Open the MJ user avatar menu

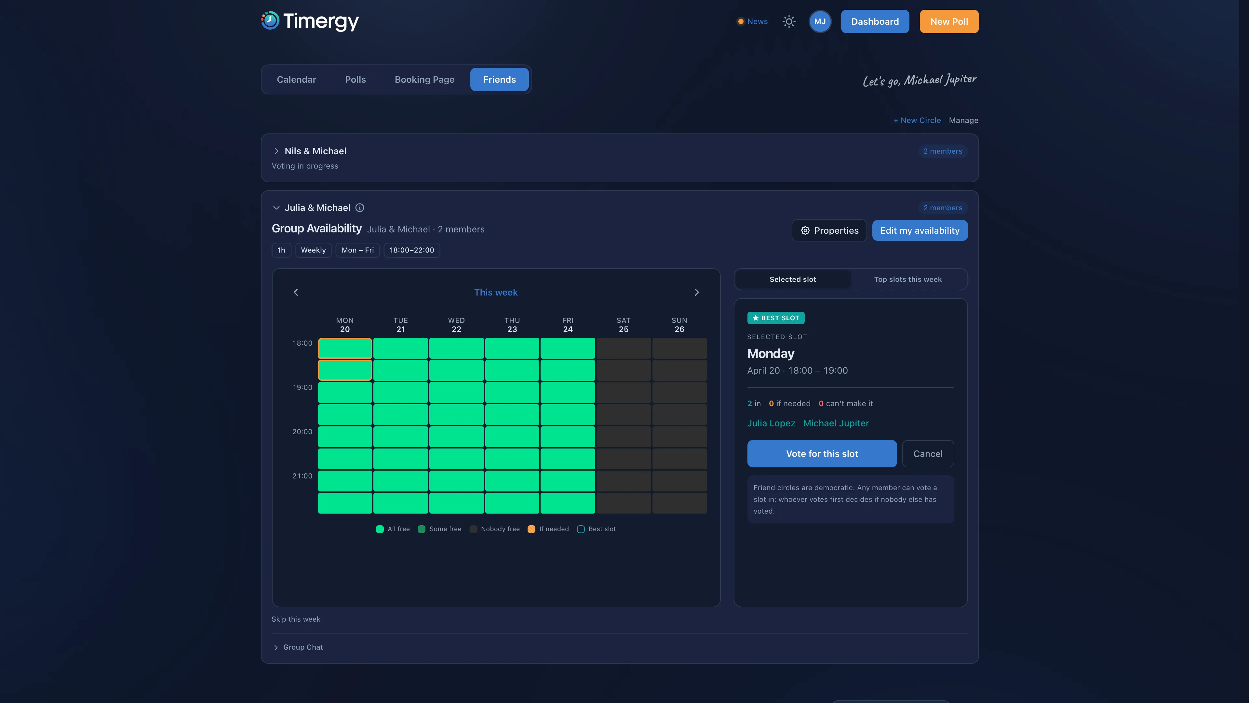pyautogui.click(x=820, y=21)
